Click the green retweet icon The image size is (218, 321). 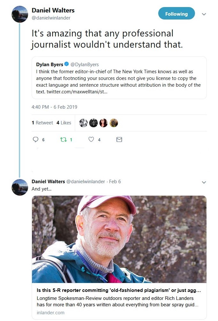tap(63, 139)
